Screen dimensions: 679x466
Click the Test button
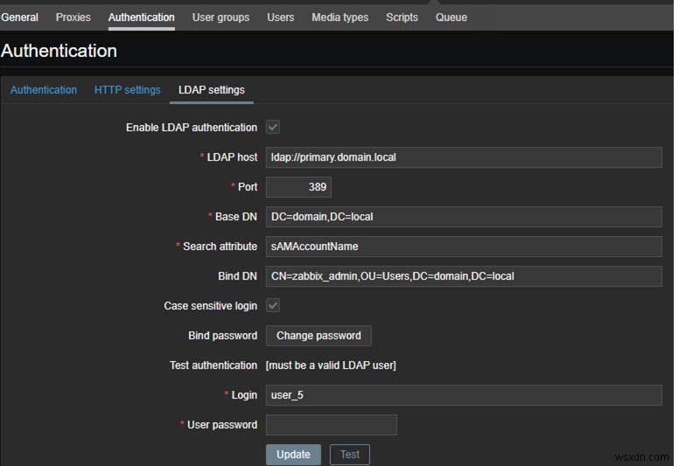pos(350,455)
